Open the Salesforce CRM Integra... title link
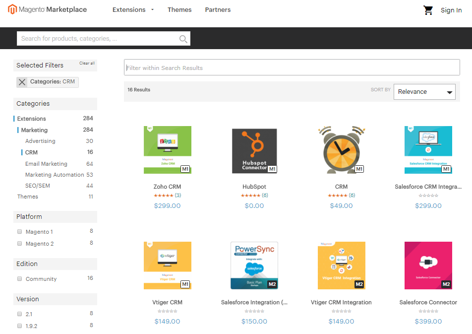This screenshot has height=334, width=472. click(428, 187)
